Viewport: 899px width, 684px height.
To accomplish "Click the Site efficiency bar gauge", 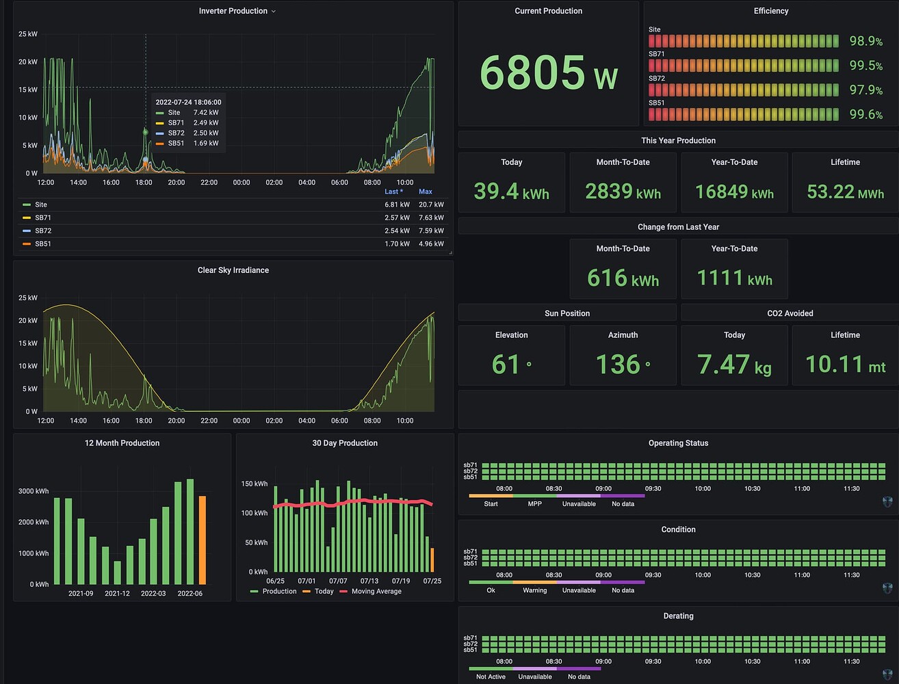I will coord(744,41).
